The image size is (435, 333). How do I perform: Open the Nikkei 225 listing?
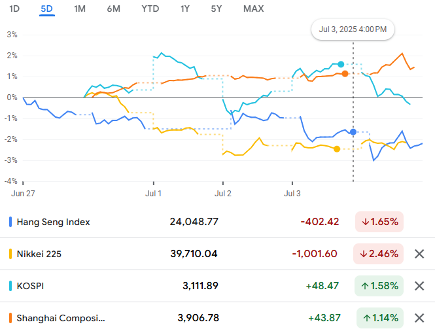(43, 254)
